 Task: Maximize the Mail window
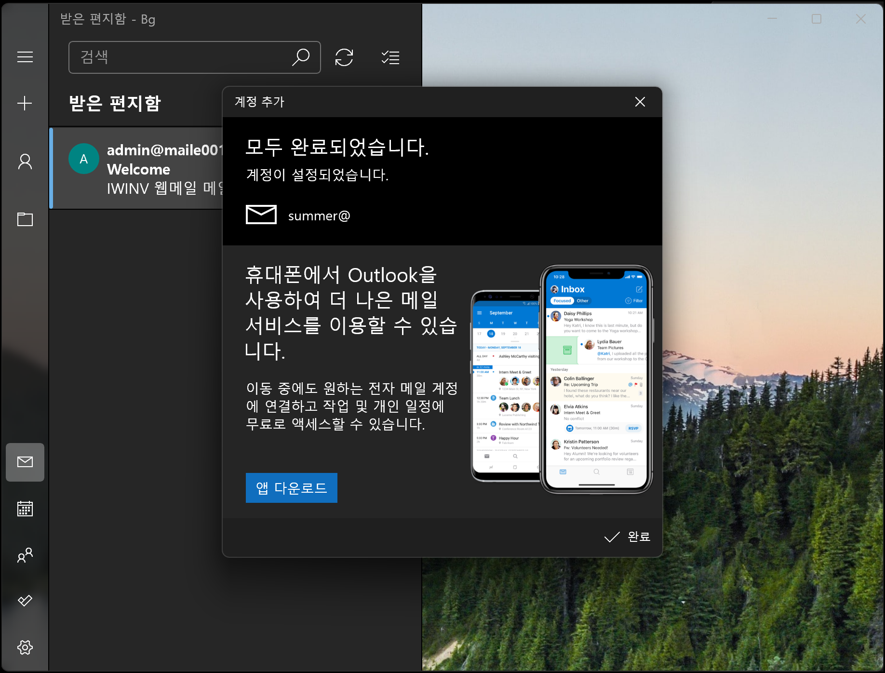tap(817, 19)
